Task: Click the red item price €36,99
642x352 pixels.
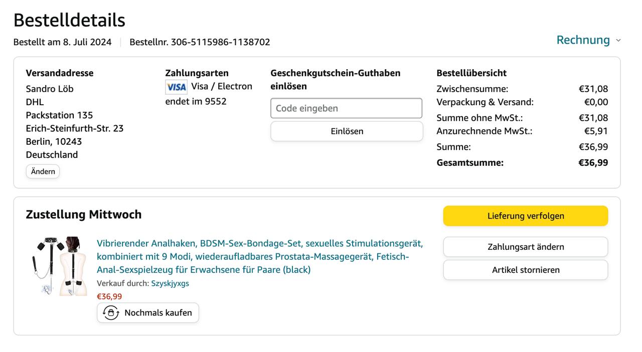Action: [x=109, y=296]
